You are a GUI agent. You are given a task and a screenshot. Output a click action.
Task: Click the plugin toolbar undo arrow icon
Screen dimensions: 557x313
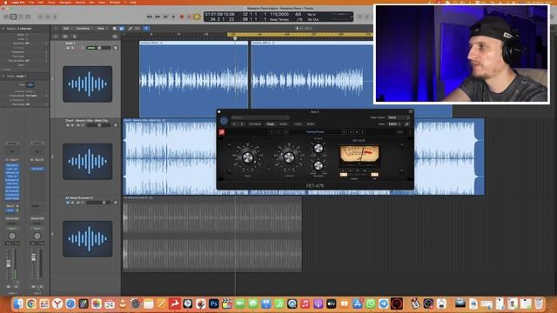[272, 132]
